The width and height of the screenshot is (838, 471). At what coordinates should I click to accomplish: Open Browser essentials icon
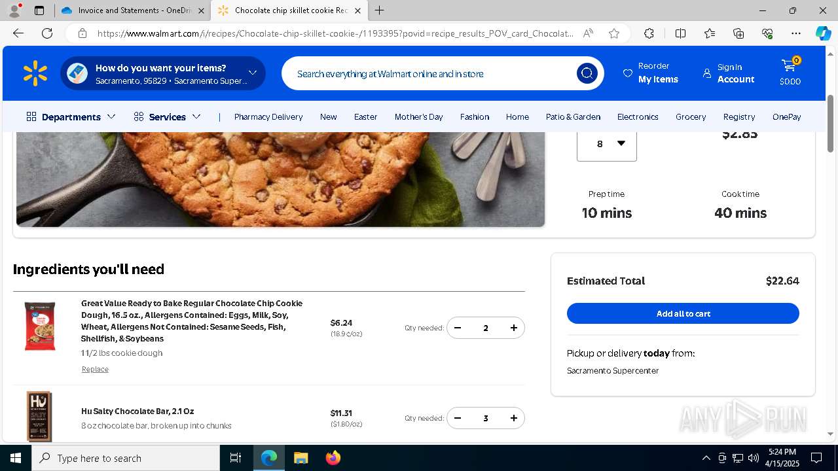click(767, 33)
